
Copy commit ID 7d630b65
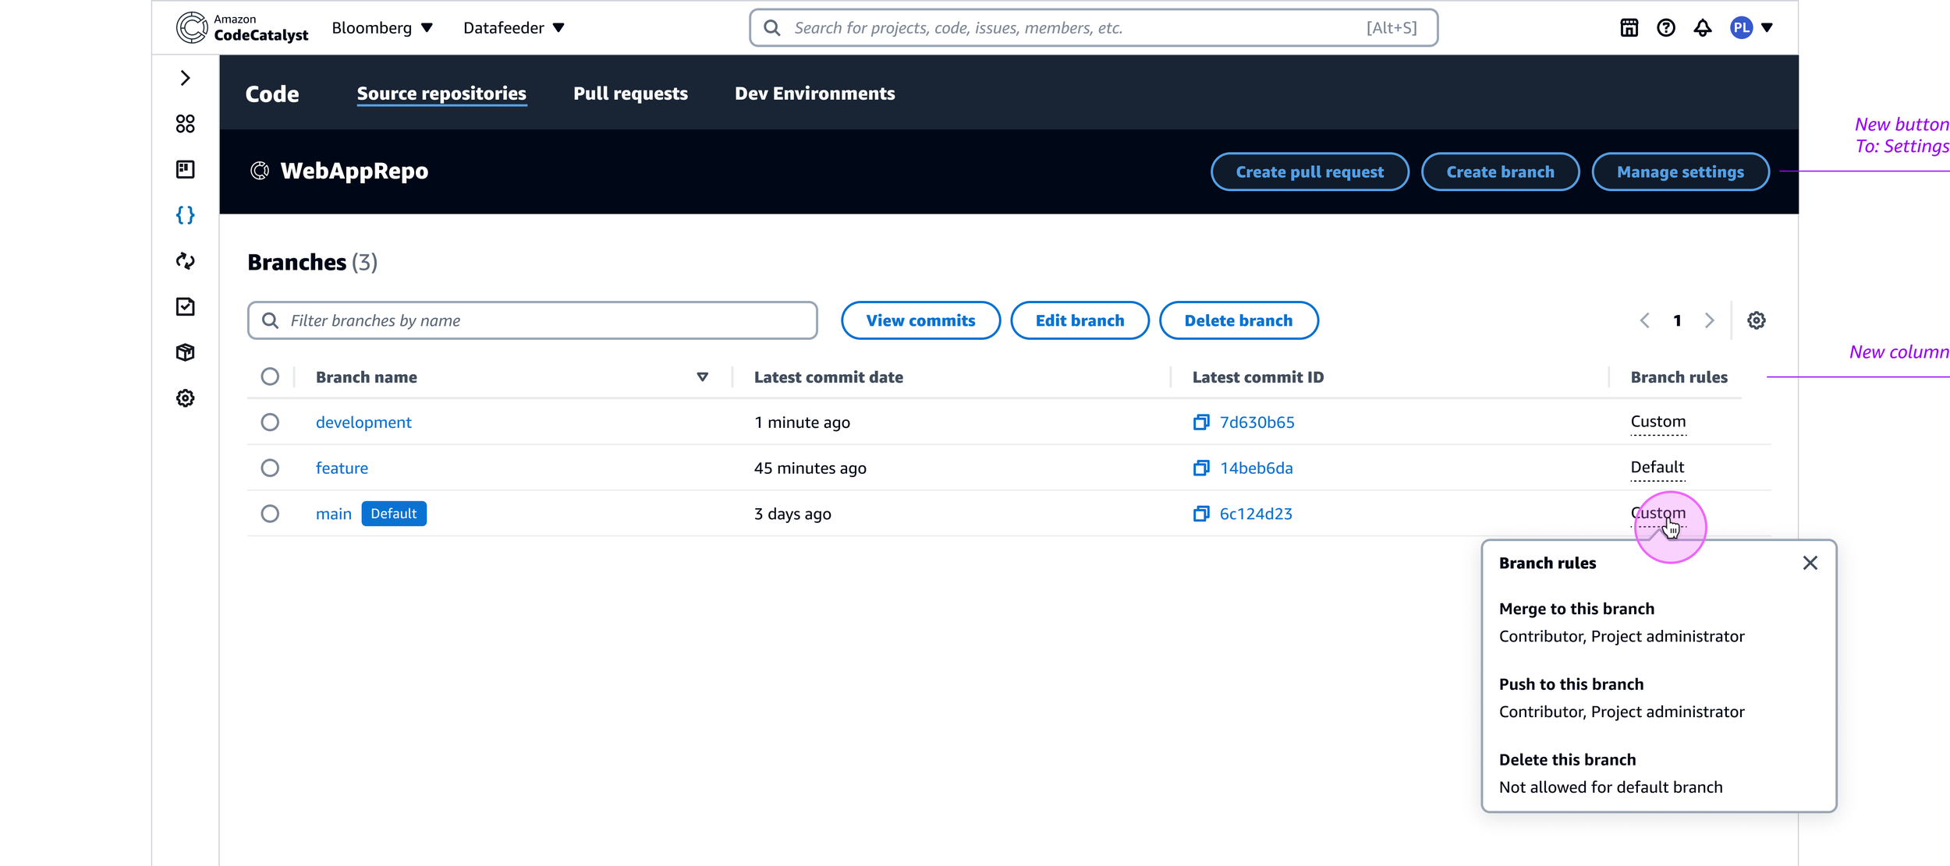(1200, 422)
